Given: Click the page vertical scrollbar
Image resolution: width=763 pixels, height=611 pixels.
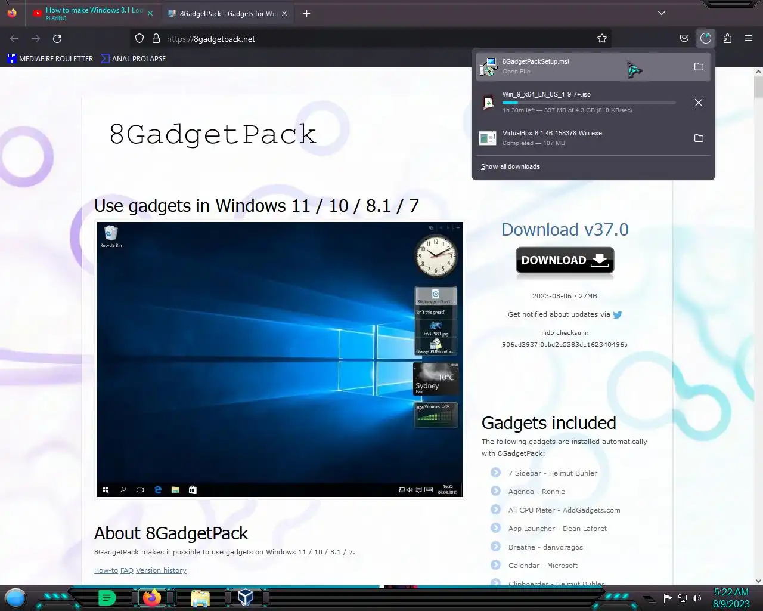Looking at the screenshot, I should [x=758, y=87].
